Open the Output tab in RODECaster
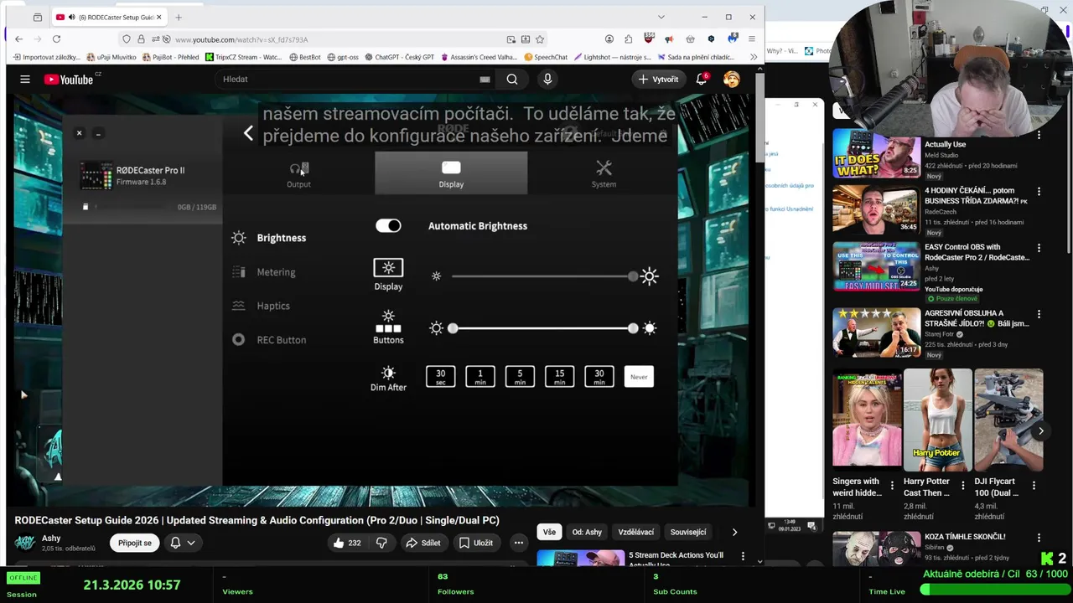 pyautogui.click(x=298, y=174)
